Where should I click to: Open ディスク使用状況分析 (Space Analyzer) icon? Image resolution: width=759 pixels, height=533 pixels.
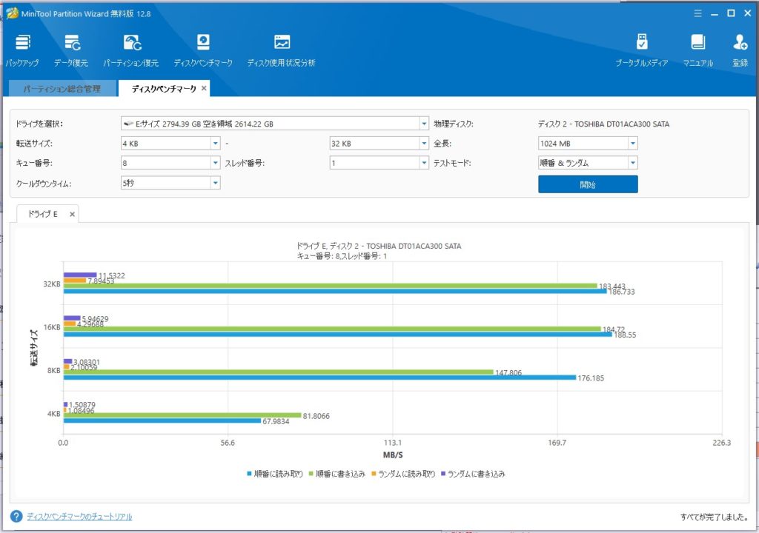pos(281,43)
